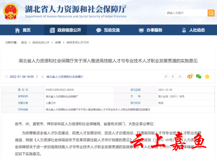Click 其他主动公开文件 breadcrumb link
Screen dimensions: 217x161
[x=78, y=43]
